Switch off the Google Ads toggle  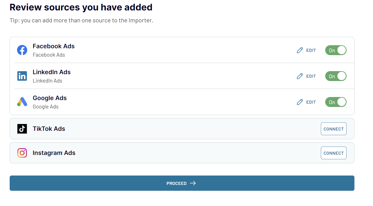coord(336,102)
